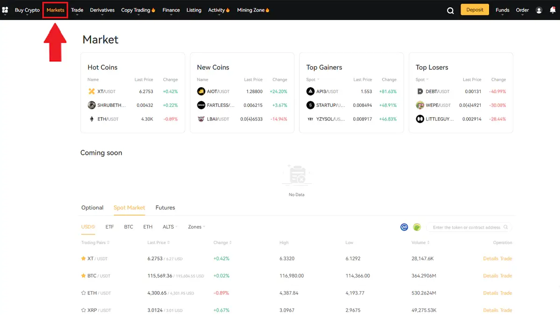Image resolution: width=560 pixels, height=315 pixels.
Task: Open the ALTS dropdown filter
Action: tap(170, 227)
